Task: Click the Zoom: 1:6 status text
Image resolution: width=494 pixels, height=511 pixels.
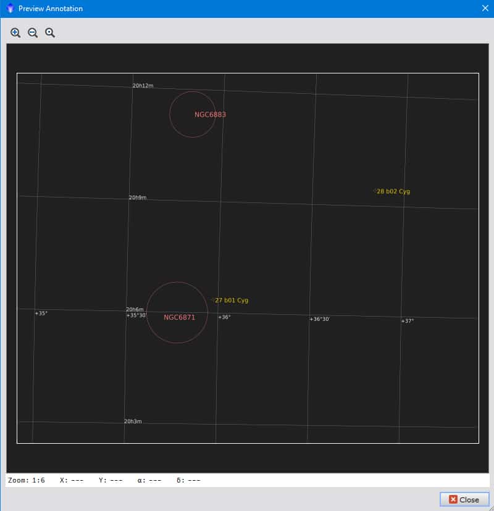Action: coord(27,480)
